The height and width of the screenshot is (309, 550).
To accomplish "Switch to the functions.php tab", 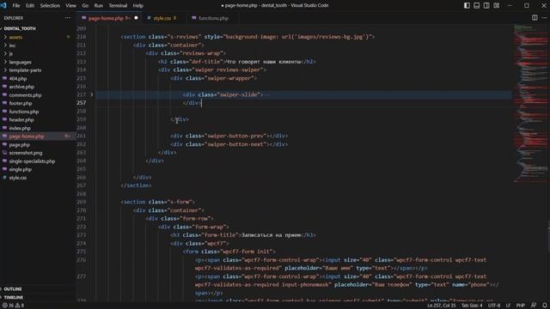I will (x=213, y=18).
